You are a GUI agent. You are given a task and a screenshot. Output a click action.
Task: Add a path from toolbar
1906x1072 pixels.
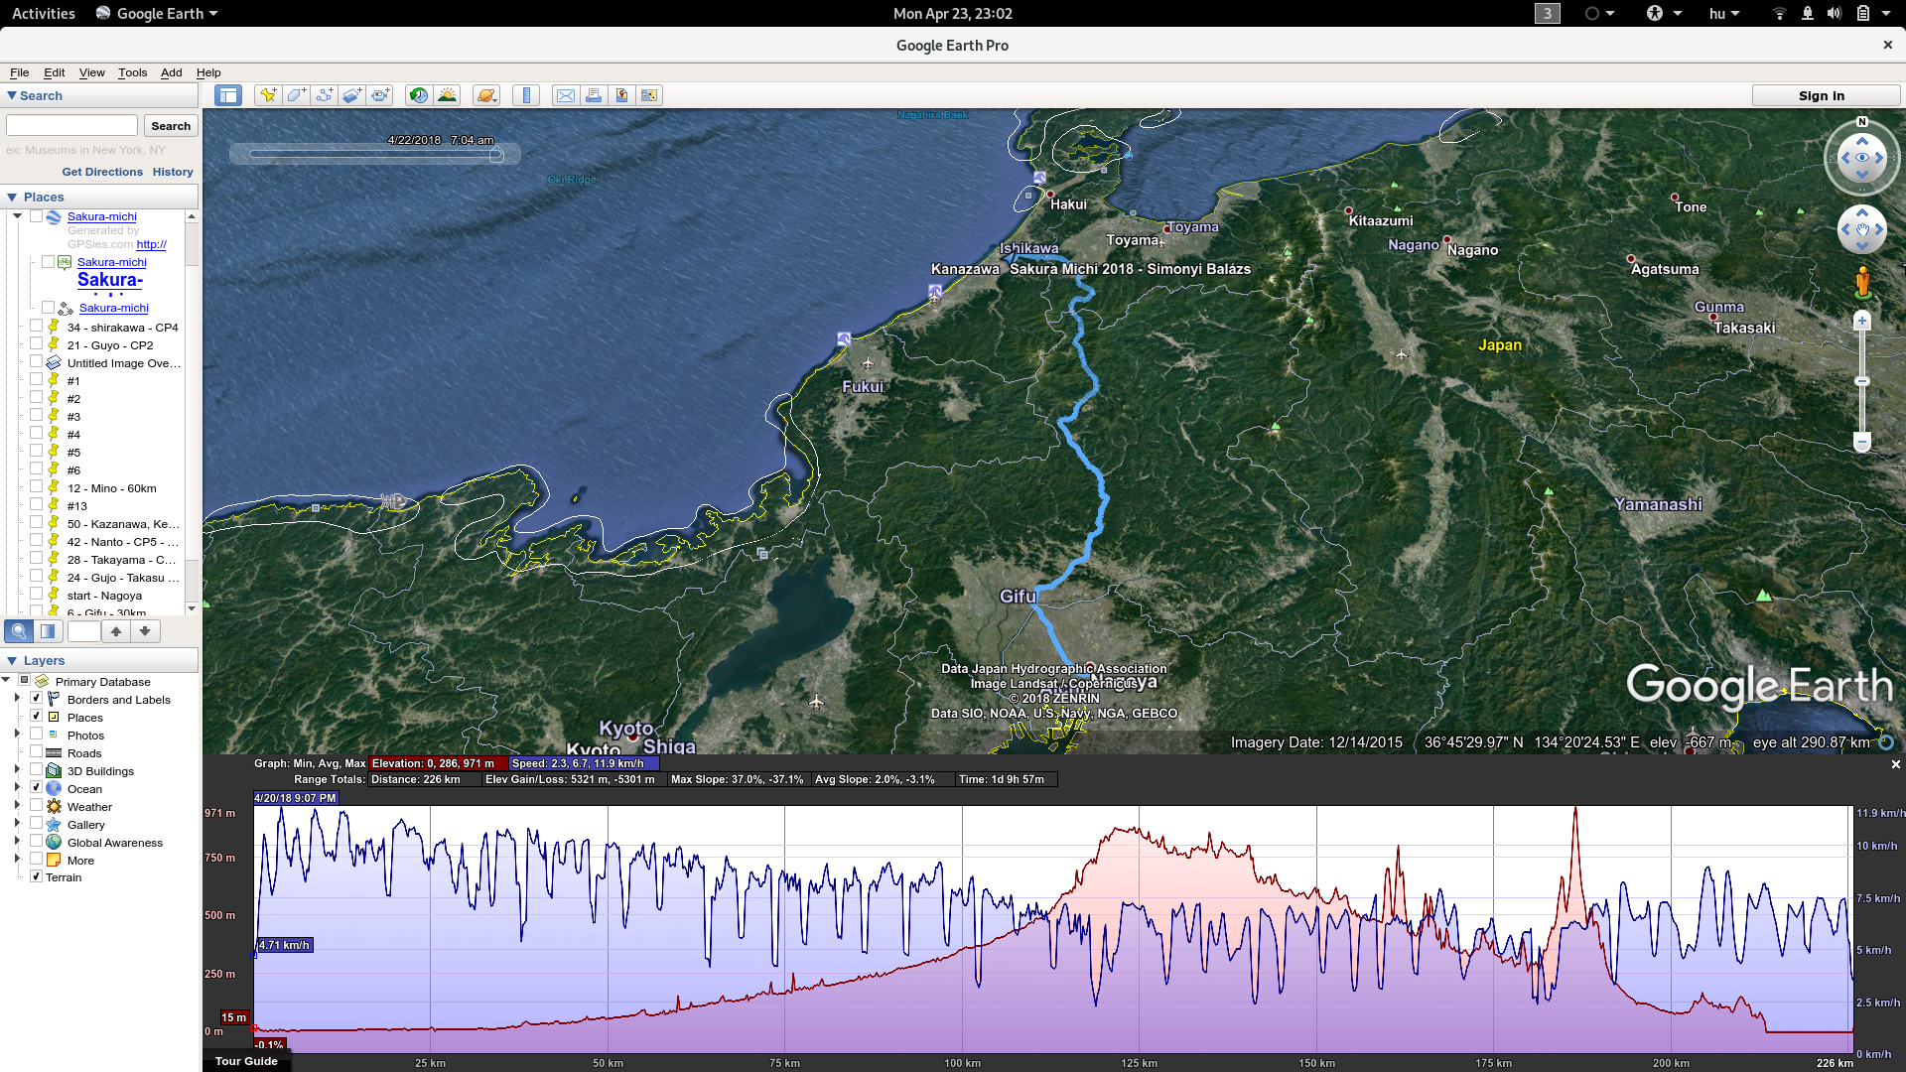coord(324,95)
